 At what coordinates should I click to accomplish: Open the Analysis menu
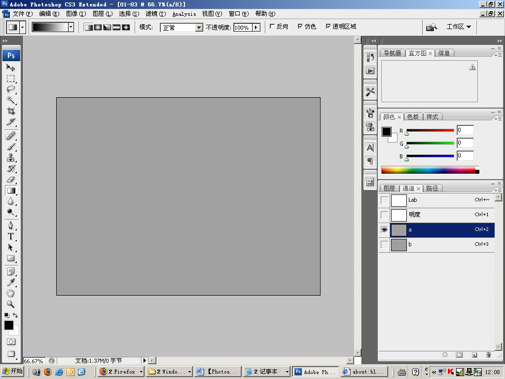[x=184, y=14]
